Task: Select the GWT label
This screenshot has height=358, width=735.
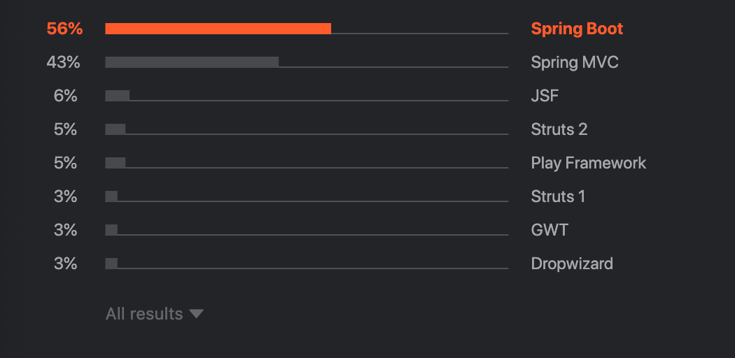Action: pyautogui.click(x=549, y=230)
